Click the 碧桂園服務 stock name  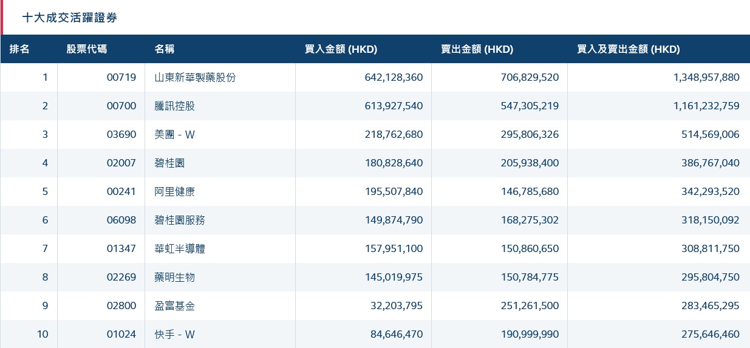coord(180,220)
